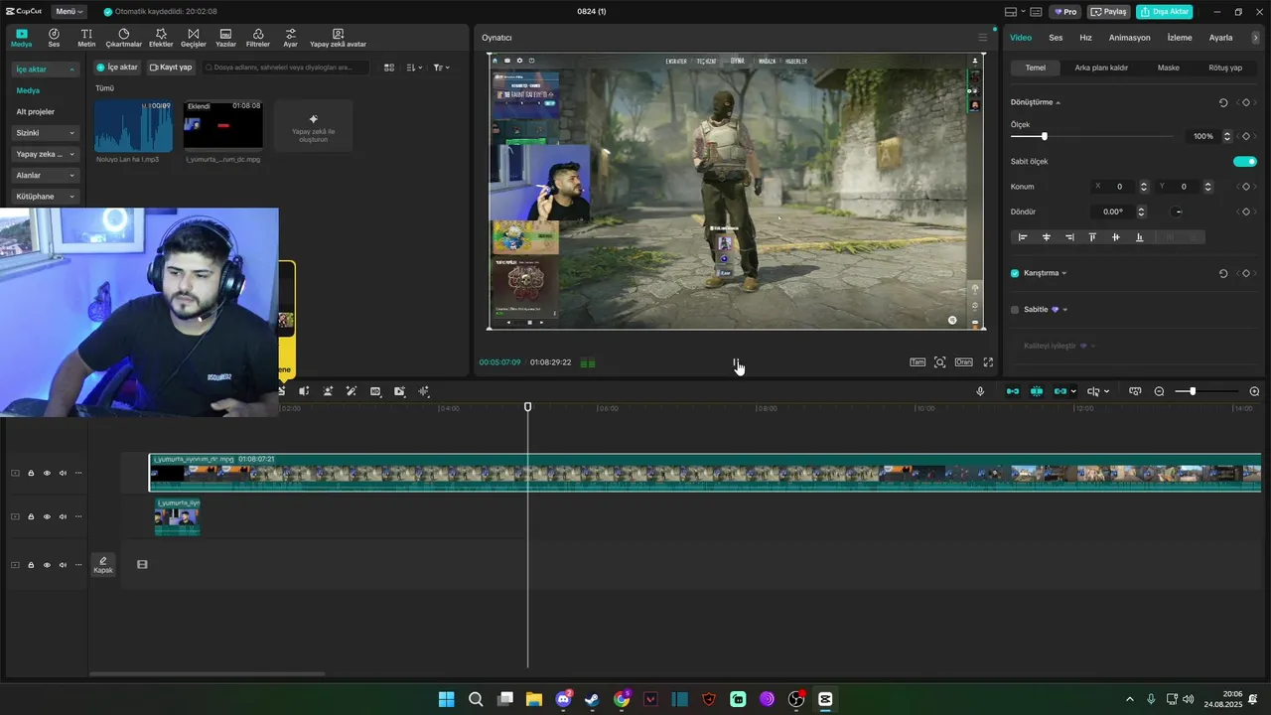
Task: Align clip to horizontal center
Action: coord(1046,237)
